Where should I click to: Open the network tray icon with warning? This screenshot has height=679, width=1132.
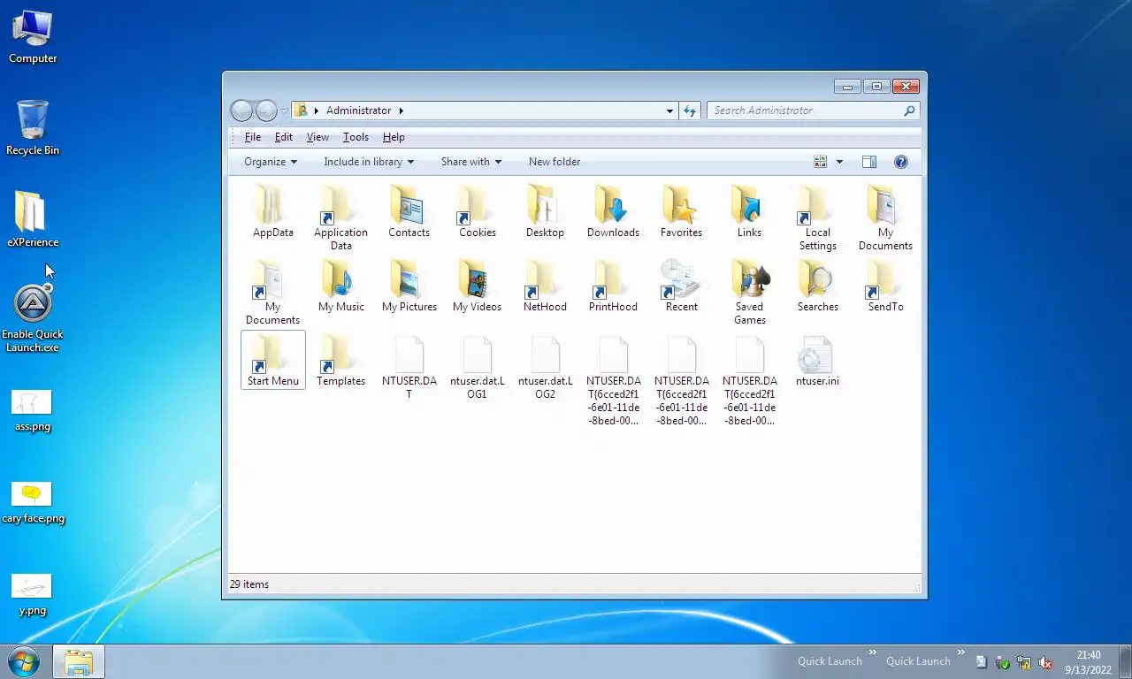tap(1024, 662)
